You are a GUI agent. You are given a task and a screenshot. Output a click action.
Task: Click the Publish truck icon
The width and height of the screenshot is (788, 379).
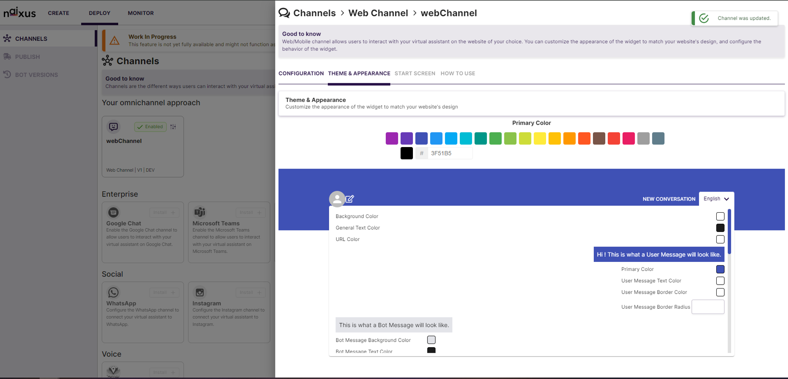click(x=7, y=57)
